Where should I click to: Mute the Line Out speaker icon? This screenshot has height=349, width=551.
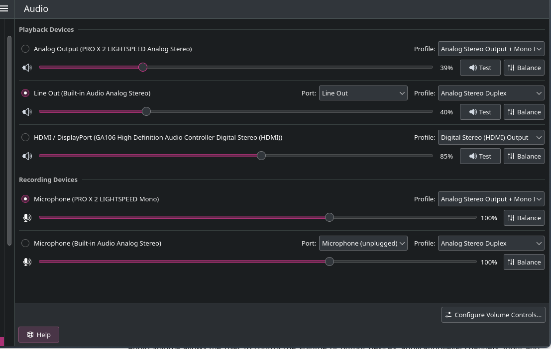click(x=27, y=112)
